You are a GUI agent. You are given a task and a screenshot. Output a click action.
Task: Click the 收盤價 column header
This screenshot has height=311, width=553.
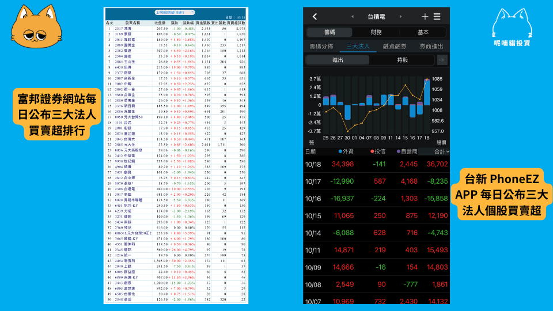tap(160, 23)
